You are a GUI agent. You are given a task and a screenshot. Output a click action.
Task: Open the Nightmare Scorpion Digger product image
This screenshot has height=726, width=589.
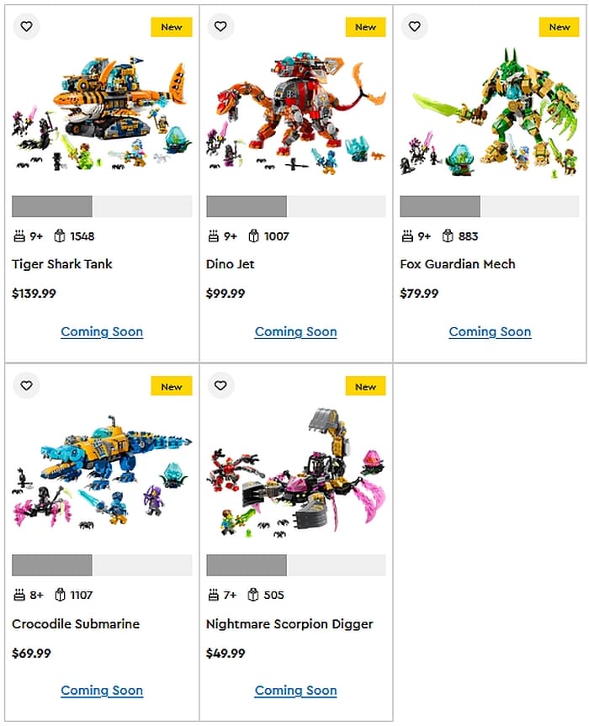pos(295,472)
